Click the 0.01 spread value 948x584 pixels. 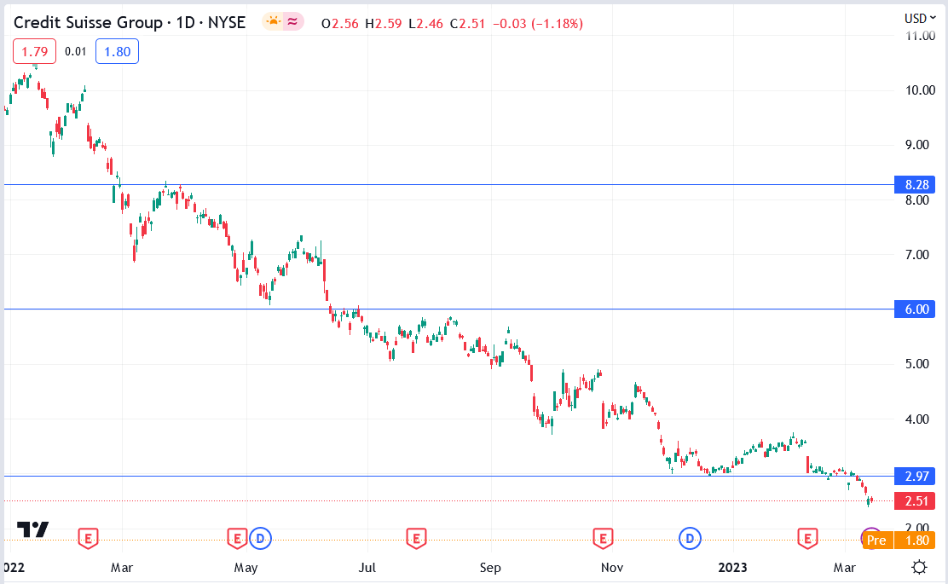click(x=76, y=51)
